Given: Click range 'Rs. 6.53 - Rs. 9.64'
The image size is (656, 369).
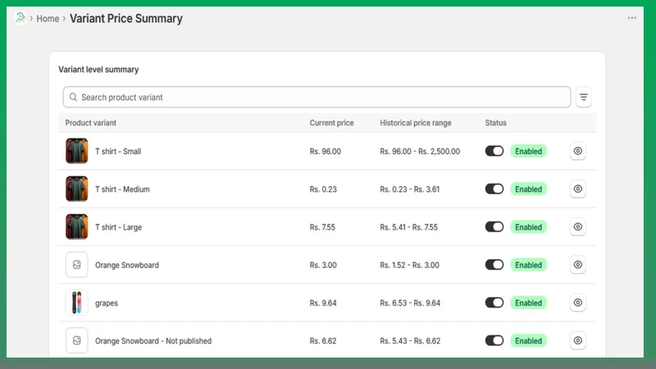Looking at the screenshot, I should [x=410, y=303].
